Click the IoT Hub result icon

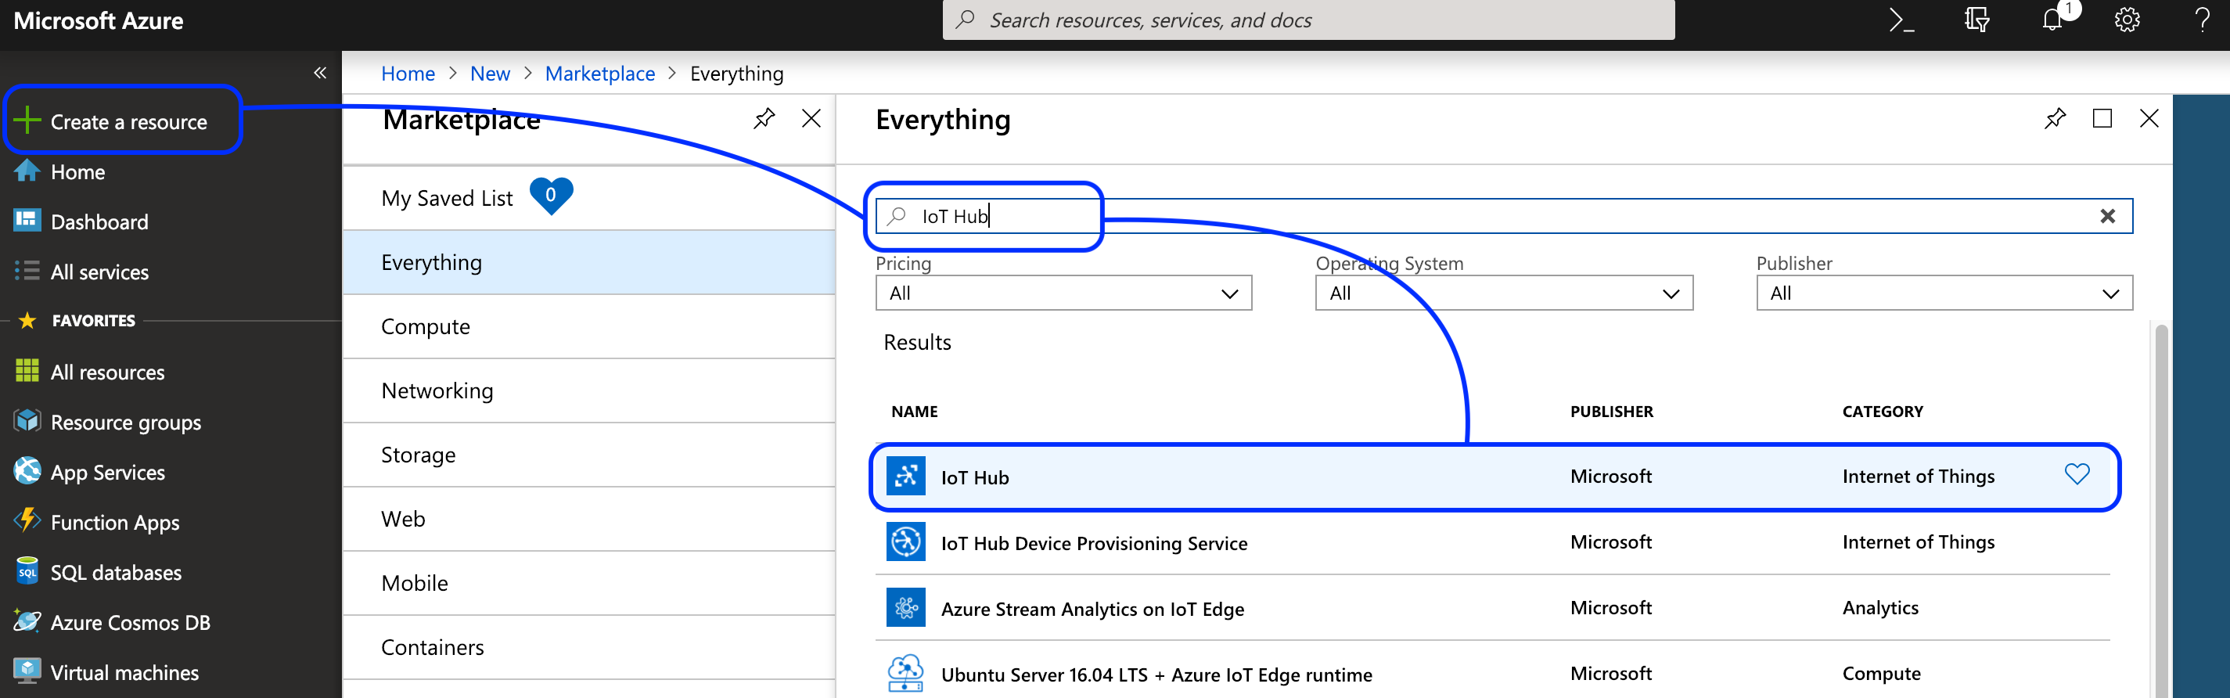[905, 477]
